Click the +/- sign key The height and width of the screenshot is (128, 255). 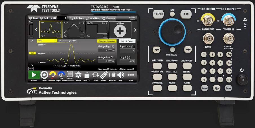pyautogui.click(x=220, y=80)
